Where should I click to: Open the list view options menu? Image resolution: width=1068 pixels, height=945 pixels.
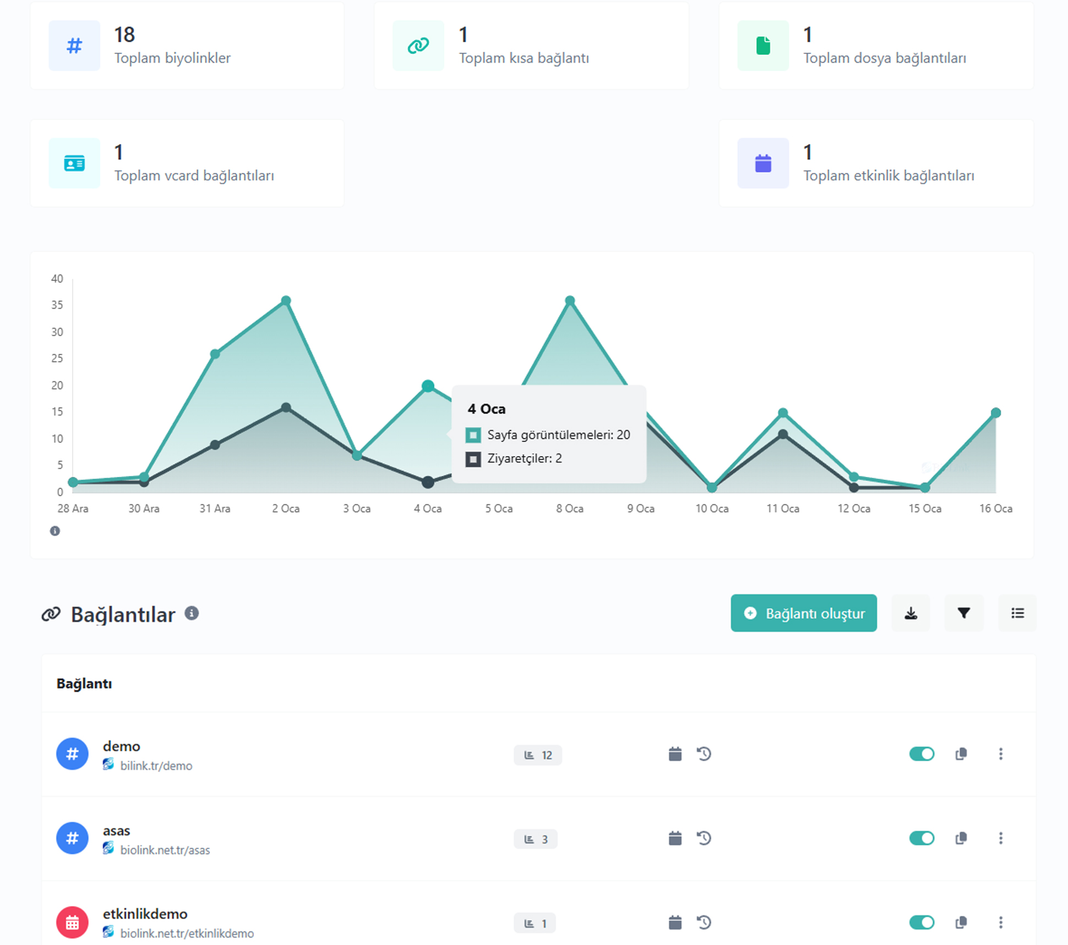(x=1017, y=613)
